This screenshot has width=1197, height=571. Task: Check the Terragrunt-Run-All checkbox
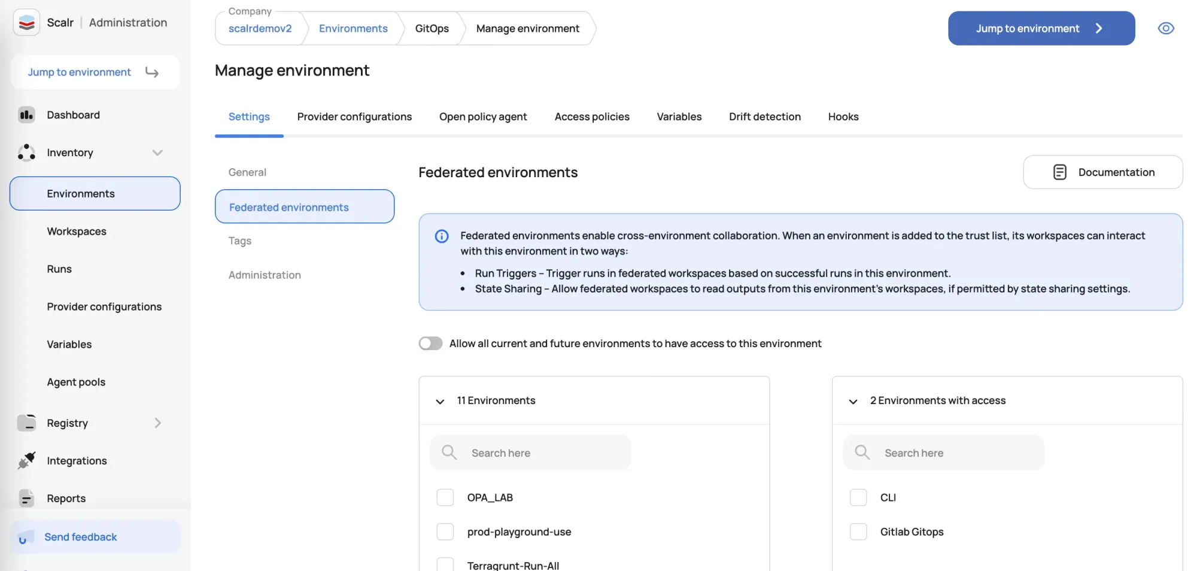click(x=445, y=565)
